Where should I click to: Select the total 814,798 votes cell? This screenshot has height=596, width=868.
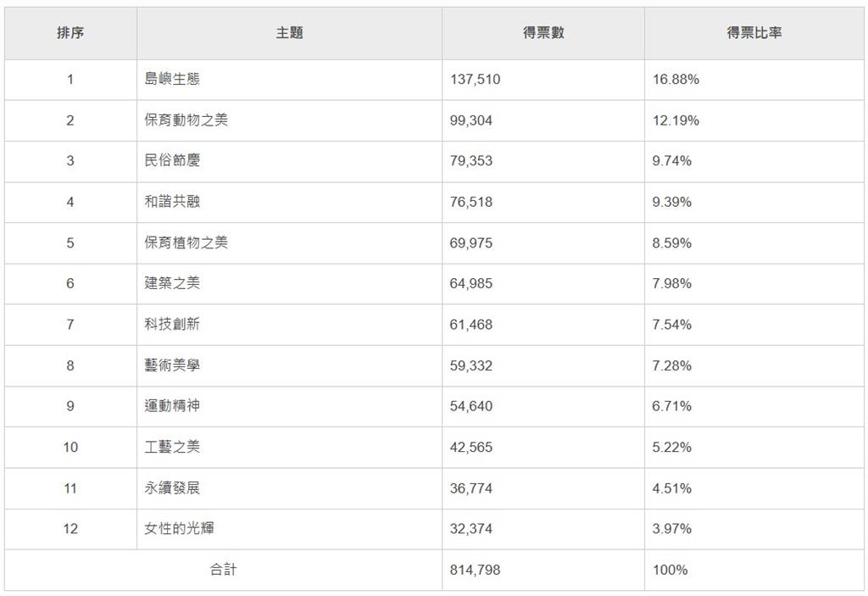[475, 570]
